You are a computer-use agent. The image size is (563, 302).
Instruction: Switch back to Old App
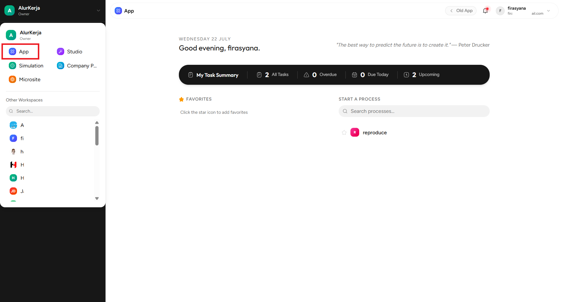pos(461,11)
